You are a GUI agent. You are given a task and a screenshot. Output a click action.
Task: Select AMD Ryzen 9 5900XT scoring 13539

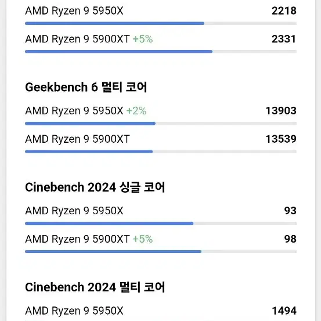coord(77,139)
